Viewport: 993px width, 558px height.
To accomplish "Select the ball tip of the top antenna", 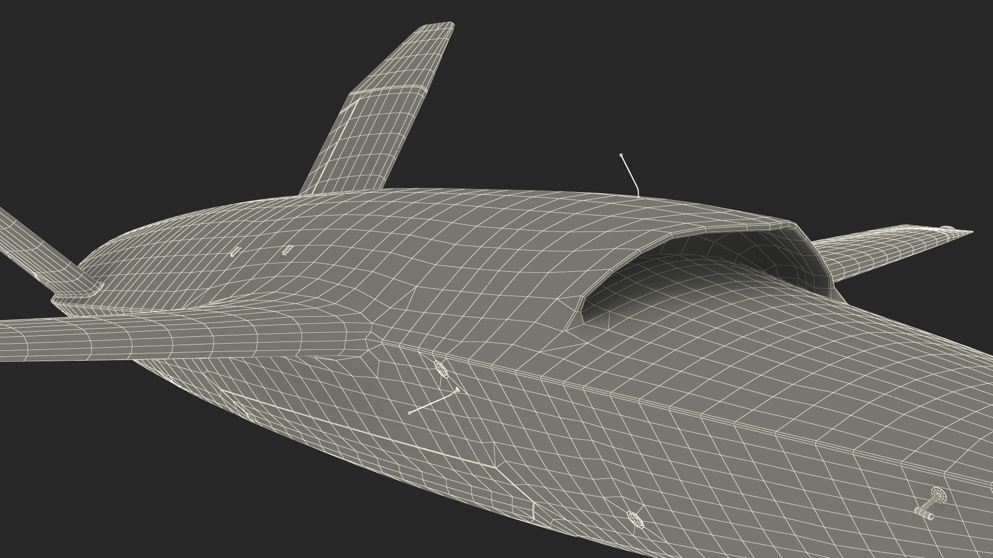I will pyautogui.click(x=621, y=154).
